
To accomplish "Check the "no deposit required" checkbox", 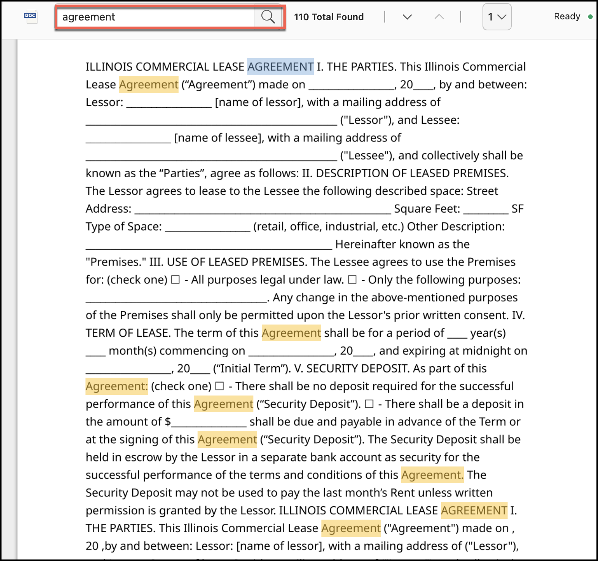I will (220, 386).
